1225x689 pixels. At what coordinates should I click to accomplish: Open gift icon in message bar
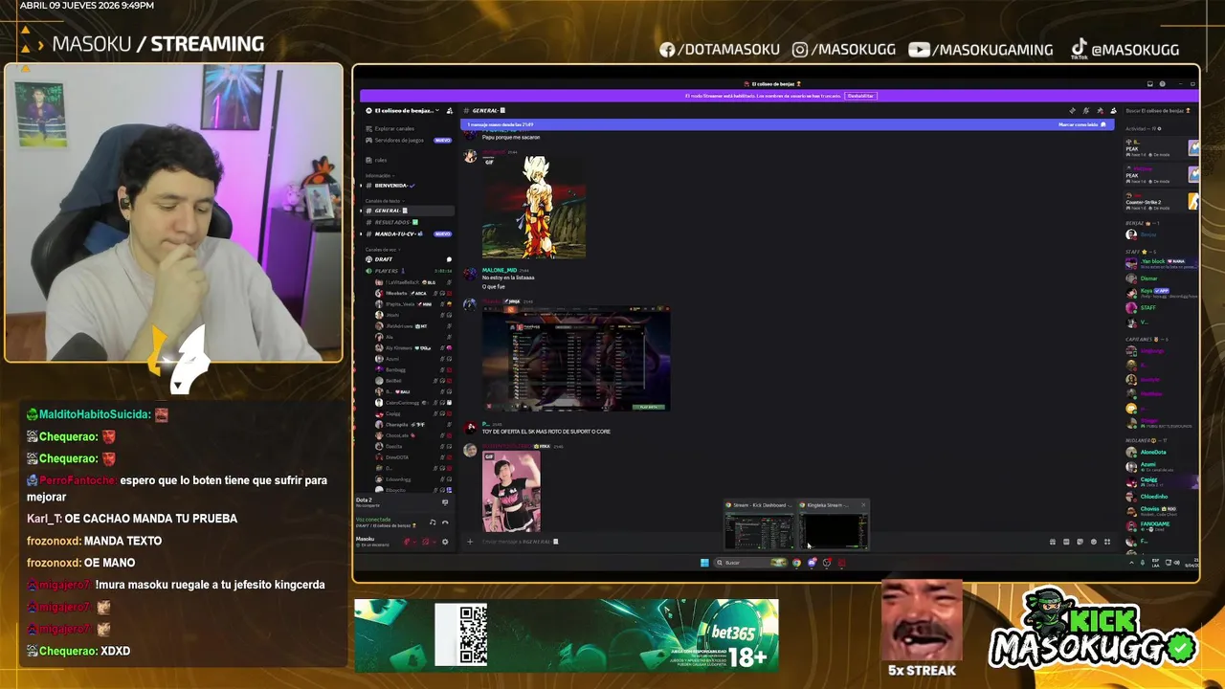coord(1053,542)
